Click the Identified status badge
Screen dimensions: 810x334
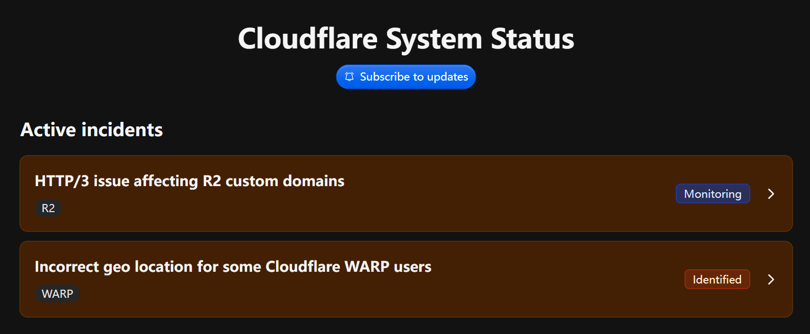(717, 279)
